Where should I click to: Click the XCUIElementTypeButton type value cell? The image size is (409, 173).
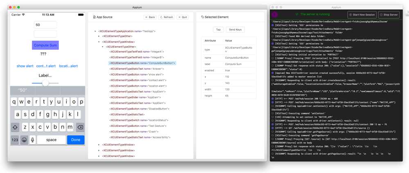(x=239, y=49)
